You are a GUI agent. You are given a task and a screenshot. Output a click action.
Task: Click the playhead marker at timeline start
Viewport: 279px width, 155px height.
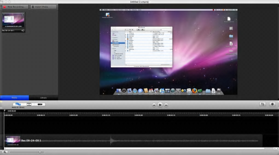tap(5, 111)
